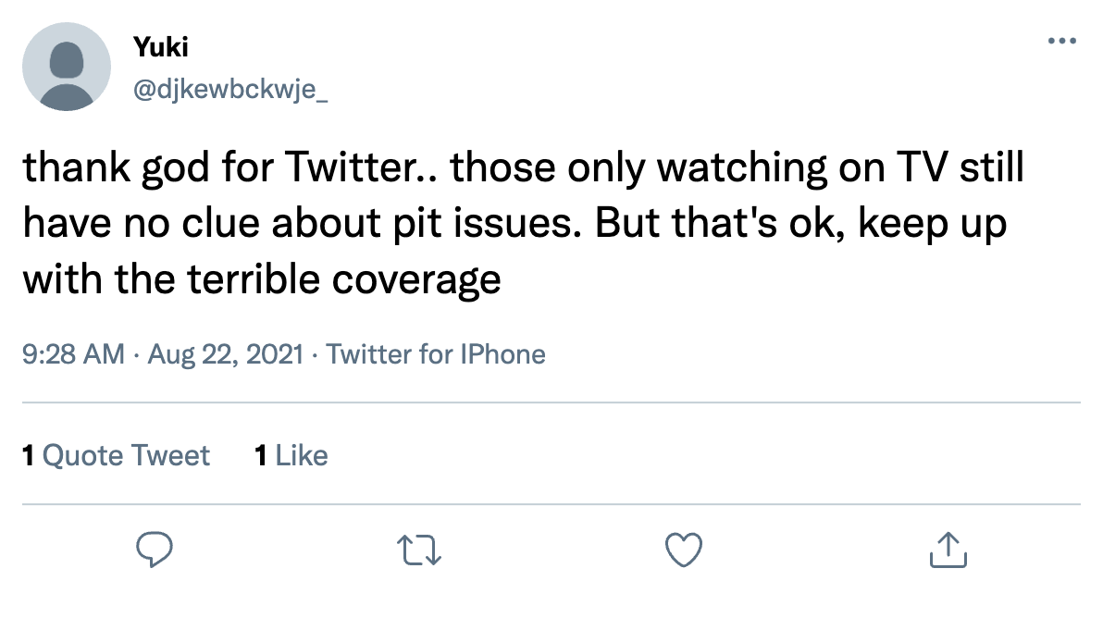The width and height of the screenshot is (1103, 618).
Task: Click Yuki's gray profile avatar
Action: [x=66, y=67]
